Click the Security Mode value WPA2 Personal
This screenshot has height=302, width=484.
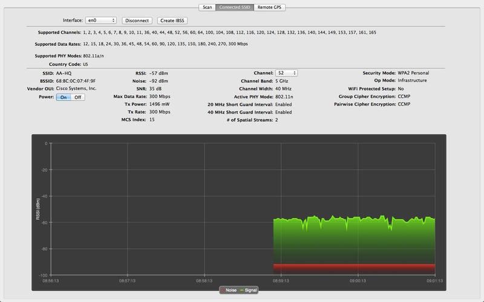tap(413, 73)
